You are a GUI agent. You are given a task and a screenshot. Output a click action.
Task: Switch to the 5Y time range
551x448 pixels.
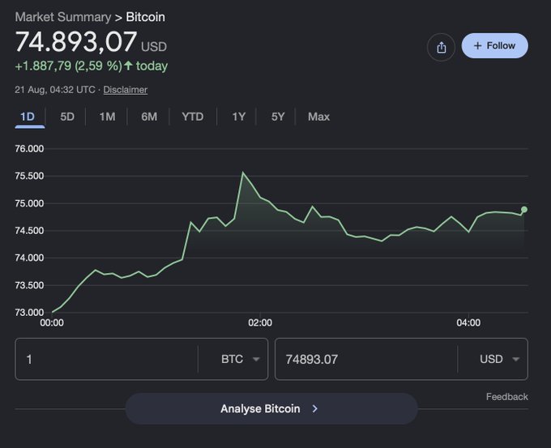pos(278,117)
